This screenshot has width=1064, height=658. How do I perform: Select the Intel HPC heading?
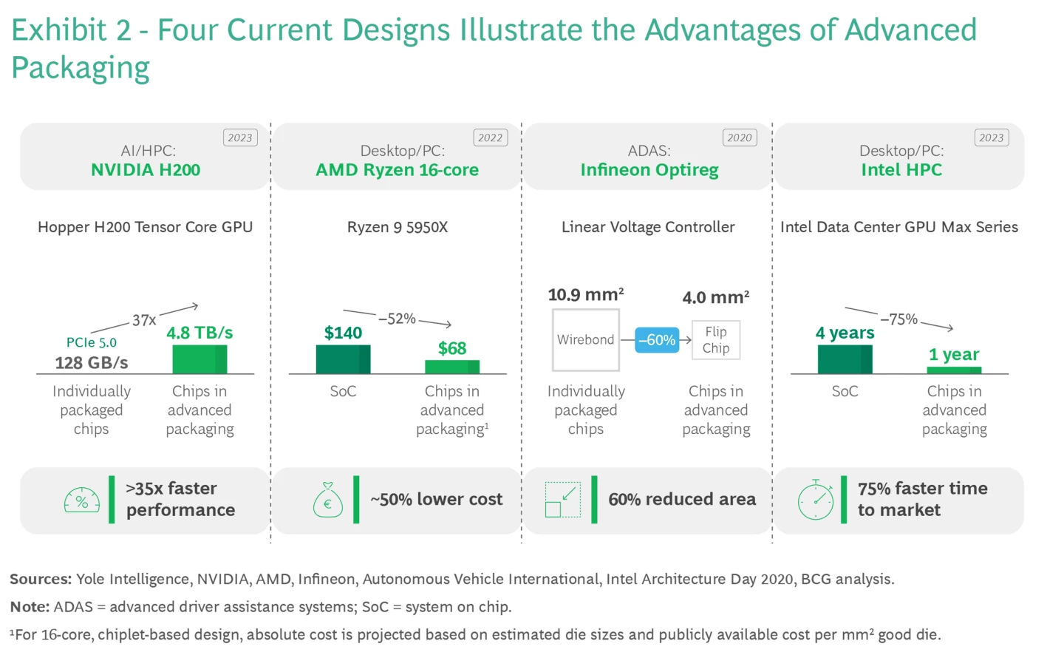901,170
